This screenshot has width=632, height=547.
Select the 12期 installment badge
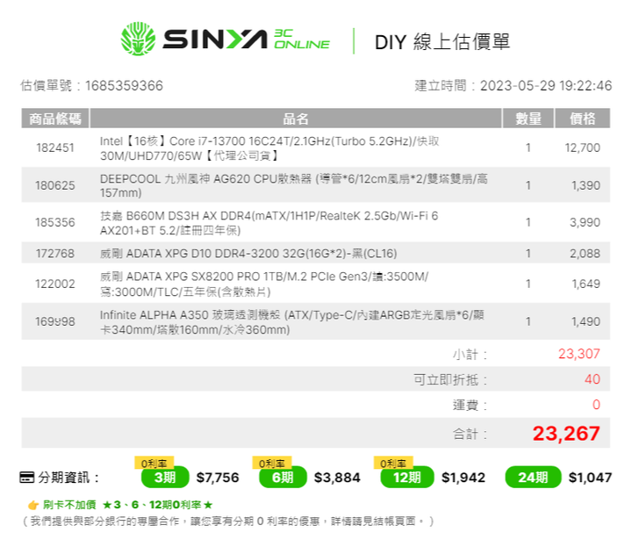(x=407, y=478)
